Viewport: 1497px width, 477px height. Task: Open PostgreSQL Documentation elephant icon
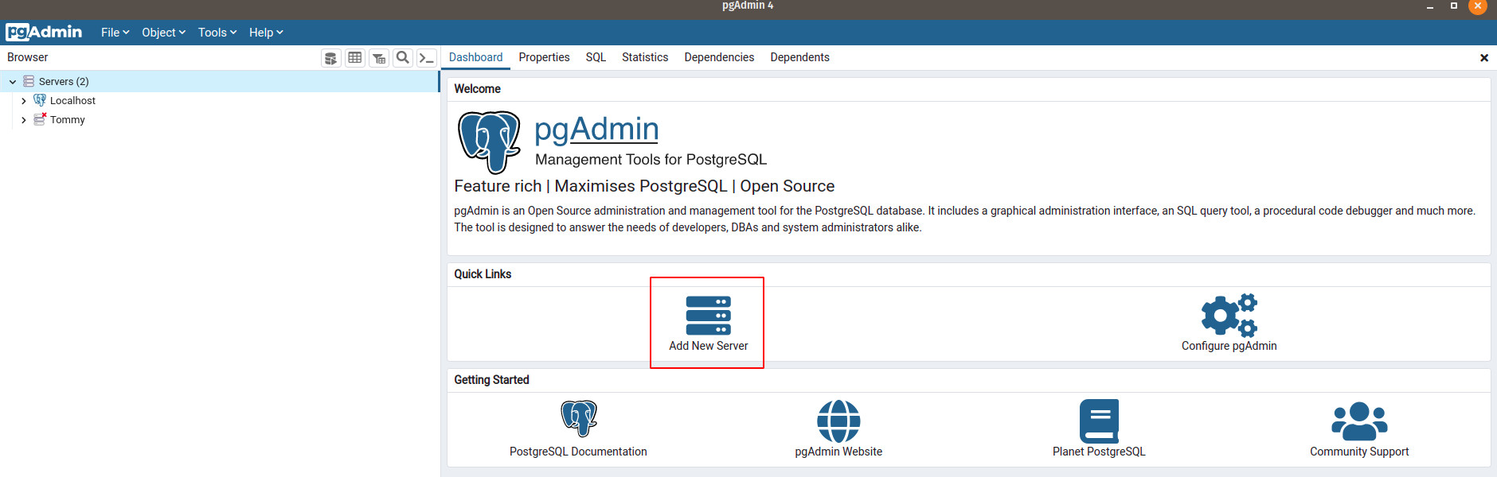(578, 419)
